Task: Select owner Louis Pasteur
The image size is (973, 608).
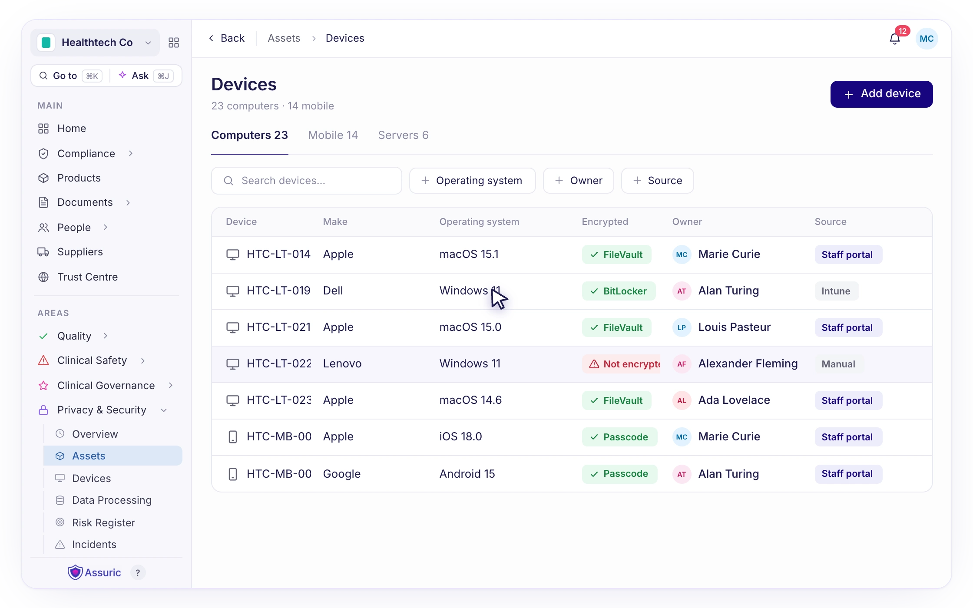Action: point(721,327)
